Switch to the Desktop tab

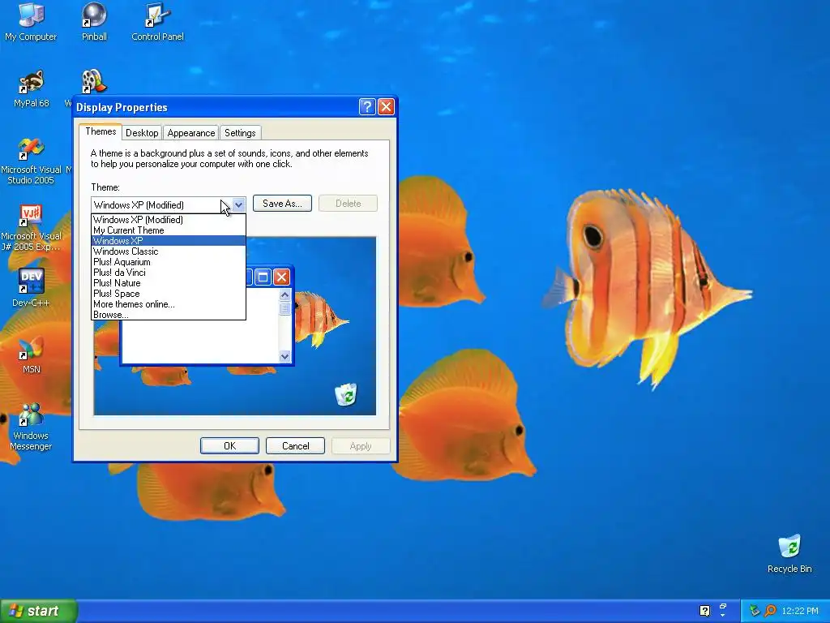[x=142, y=132]
